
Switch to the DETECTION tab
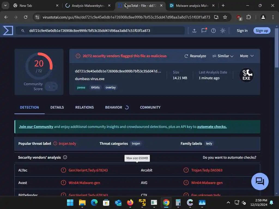[x=29, y=107]
